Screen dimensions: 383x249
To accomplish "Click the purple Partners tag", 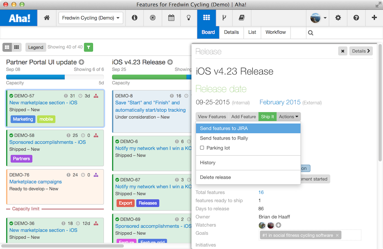I will [x=21, y=159].
